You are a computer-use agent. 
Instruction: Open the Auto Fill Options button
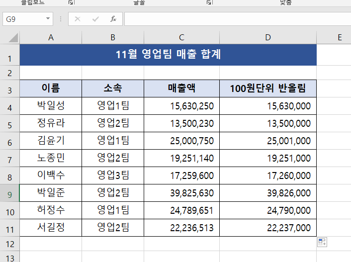tap(322, 242)
